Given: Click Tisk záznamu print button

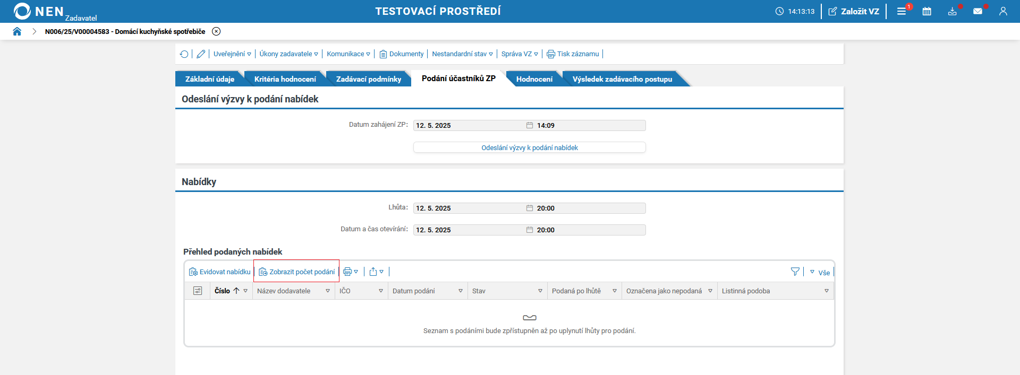Looking at the screenshot, I should click(x=573, y=54).
